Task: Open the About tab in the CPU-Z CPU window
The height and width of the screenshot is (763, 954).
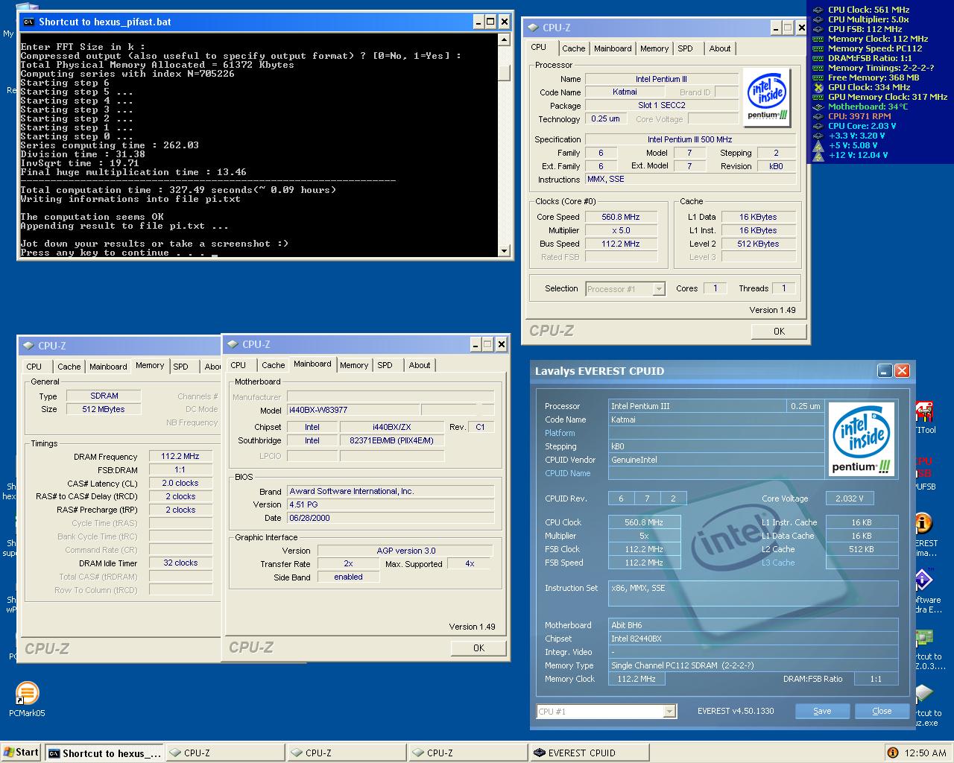Action: (x=720, y=48)
